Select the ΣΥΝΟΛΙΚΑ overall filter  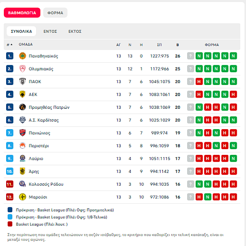point(22,32)
